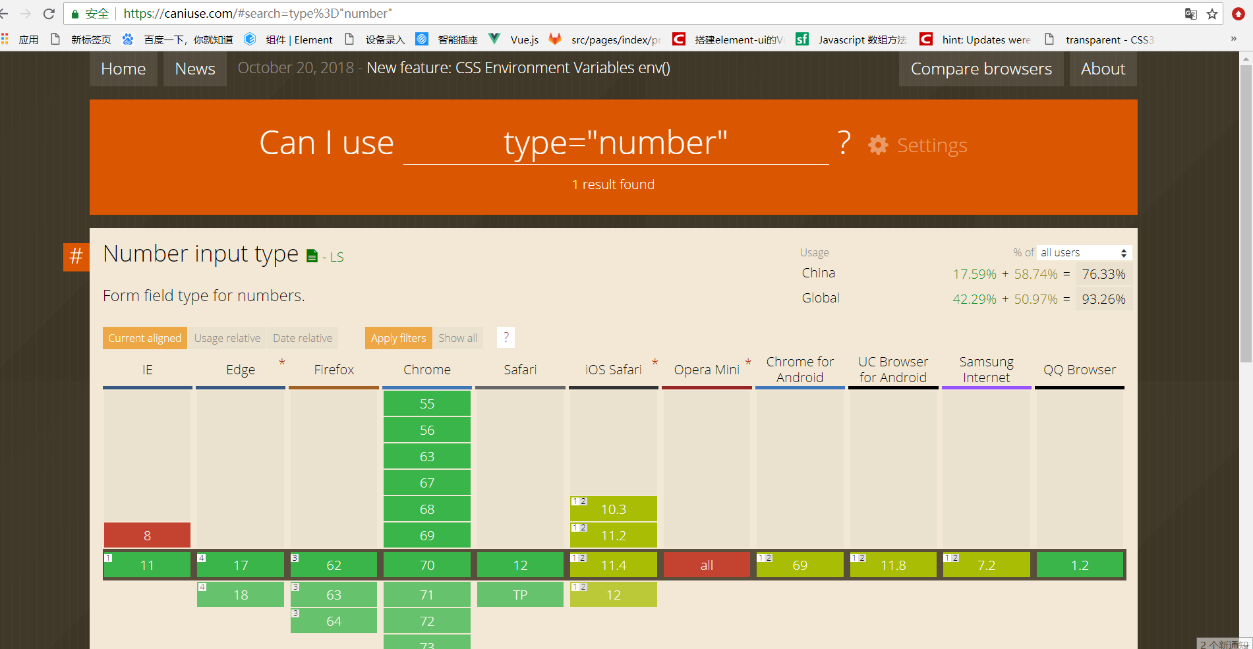Open Compare browsers page
Viewport: 1253px width, 649px height.
pos(981,69)
